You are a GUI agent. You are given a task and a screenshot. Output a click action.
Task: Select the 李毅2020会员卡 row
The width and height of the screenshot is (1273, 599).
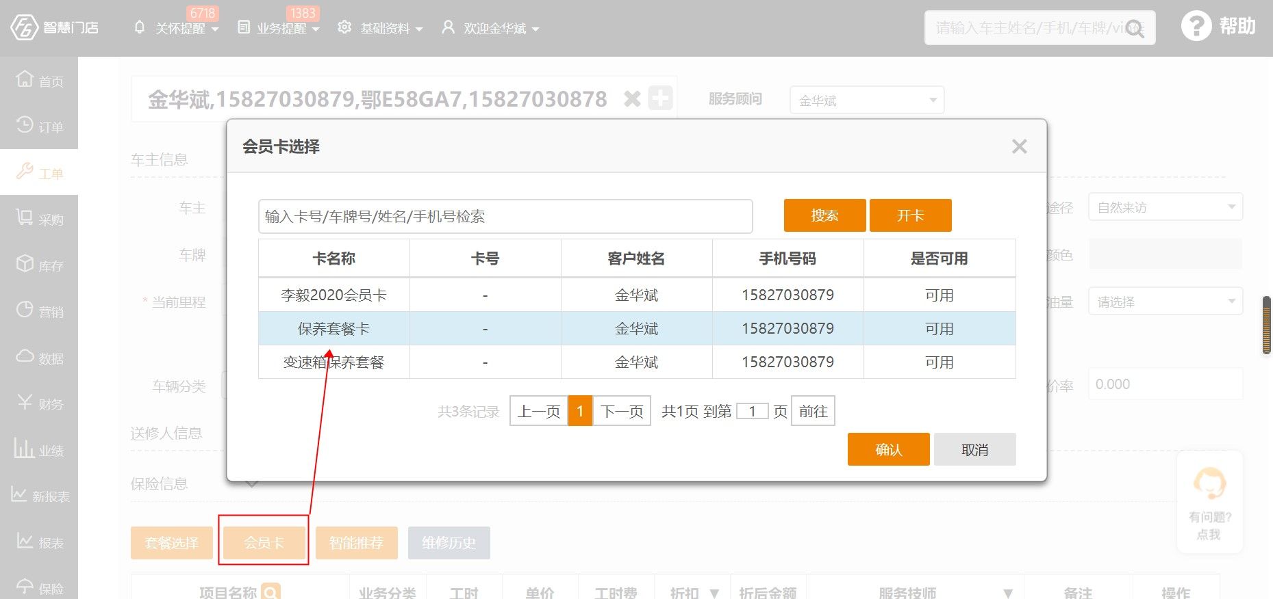click(637, 295)
